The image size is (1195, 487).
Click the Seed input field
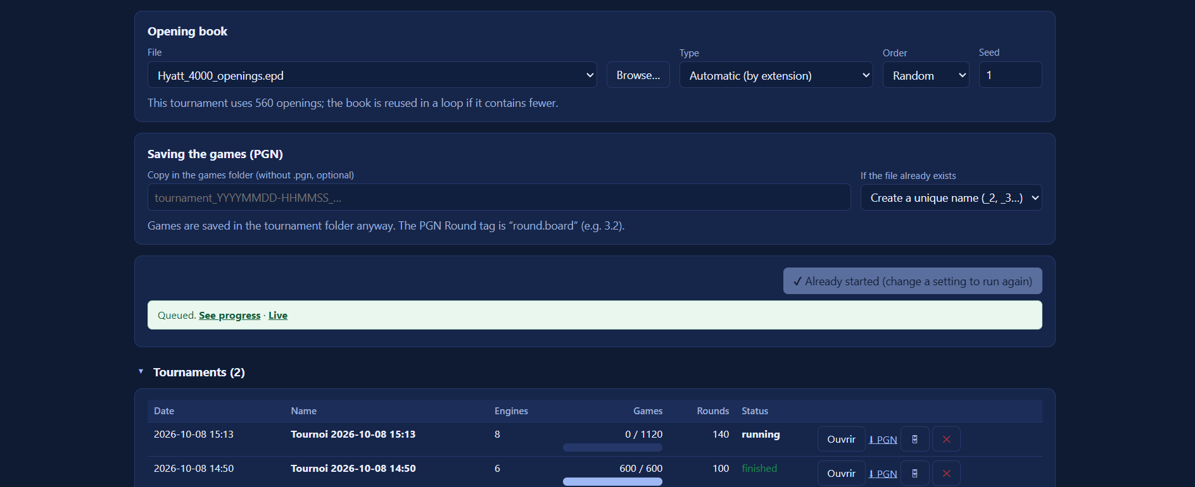[x=1010, y=75]
